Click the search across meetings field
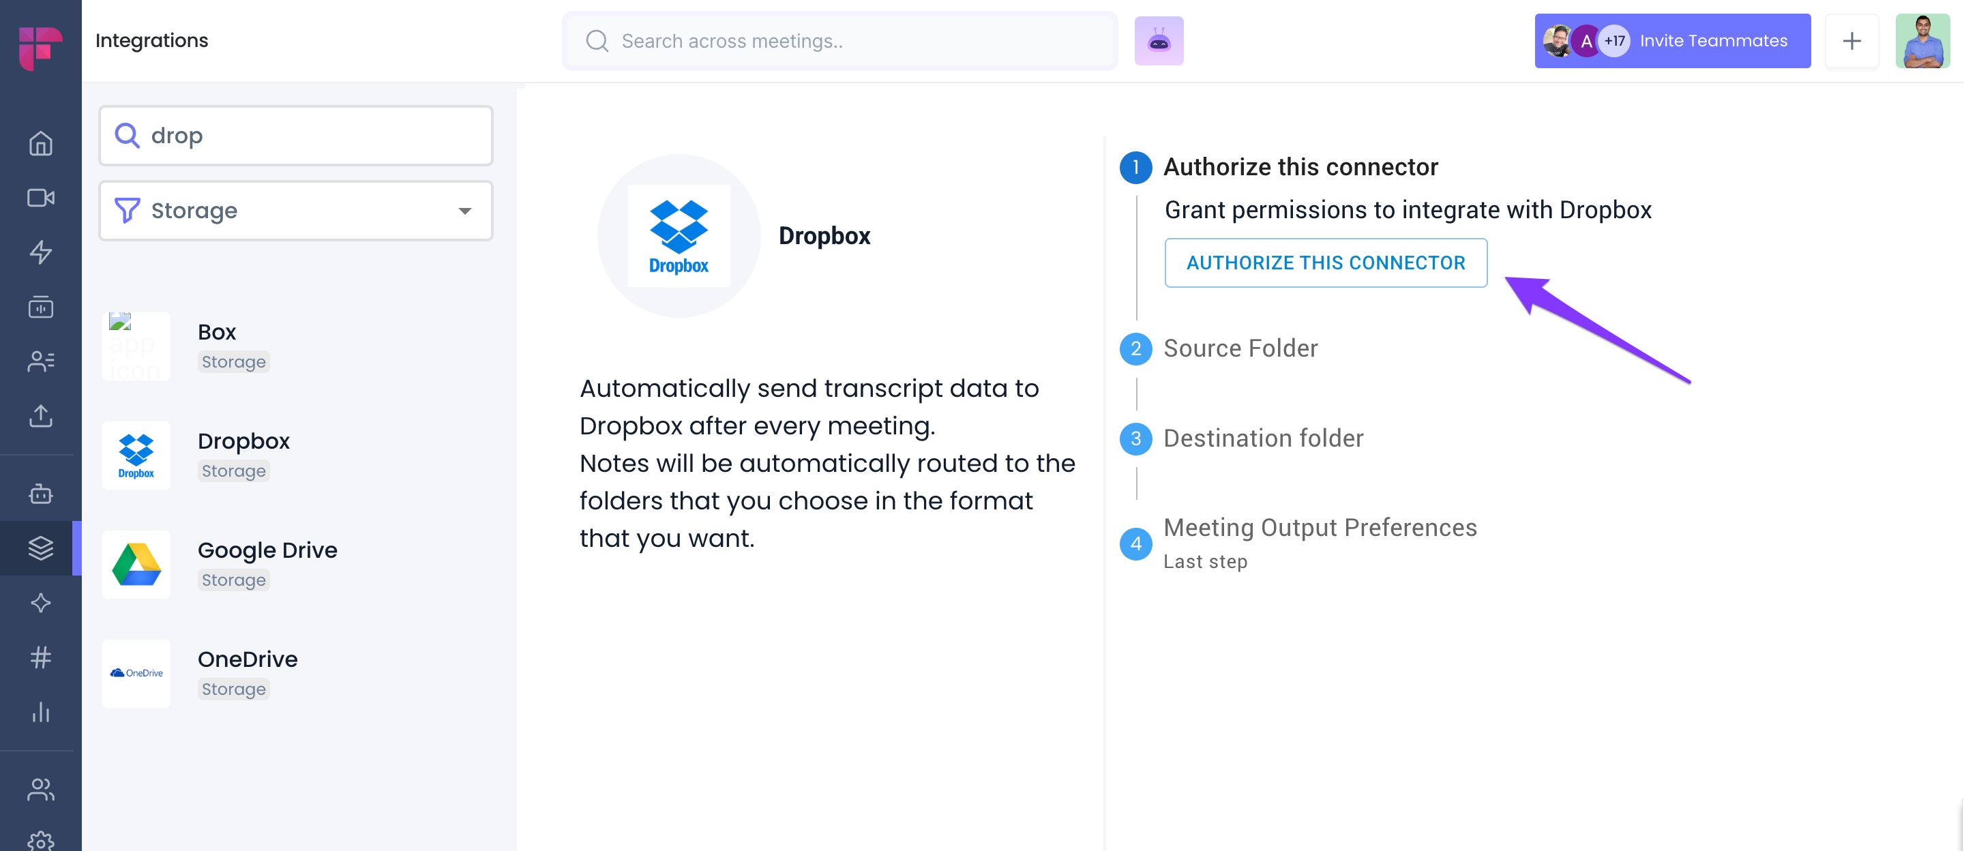 tap(839, 40)
